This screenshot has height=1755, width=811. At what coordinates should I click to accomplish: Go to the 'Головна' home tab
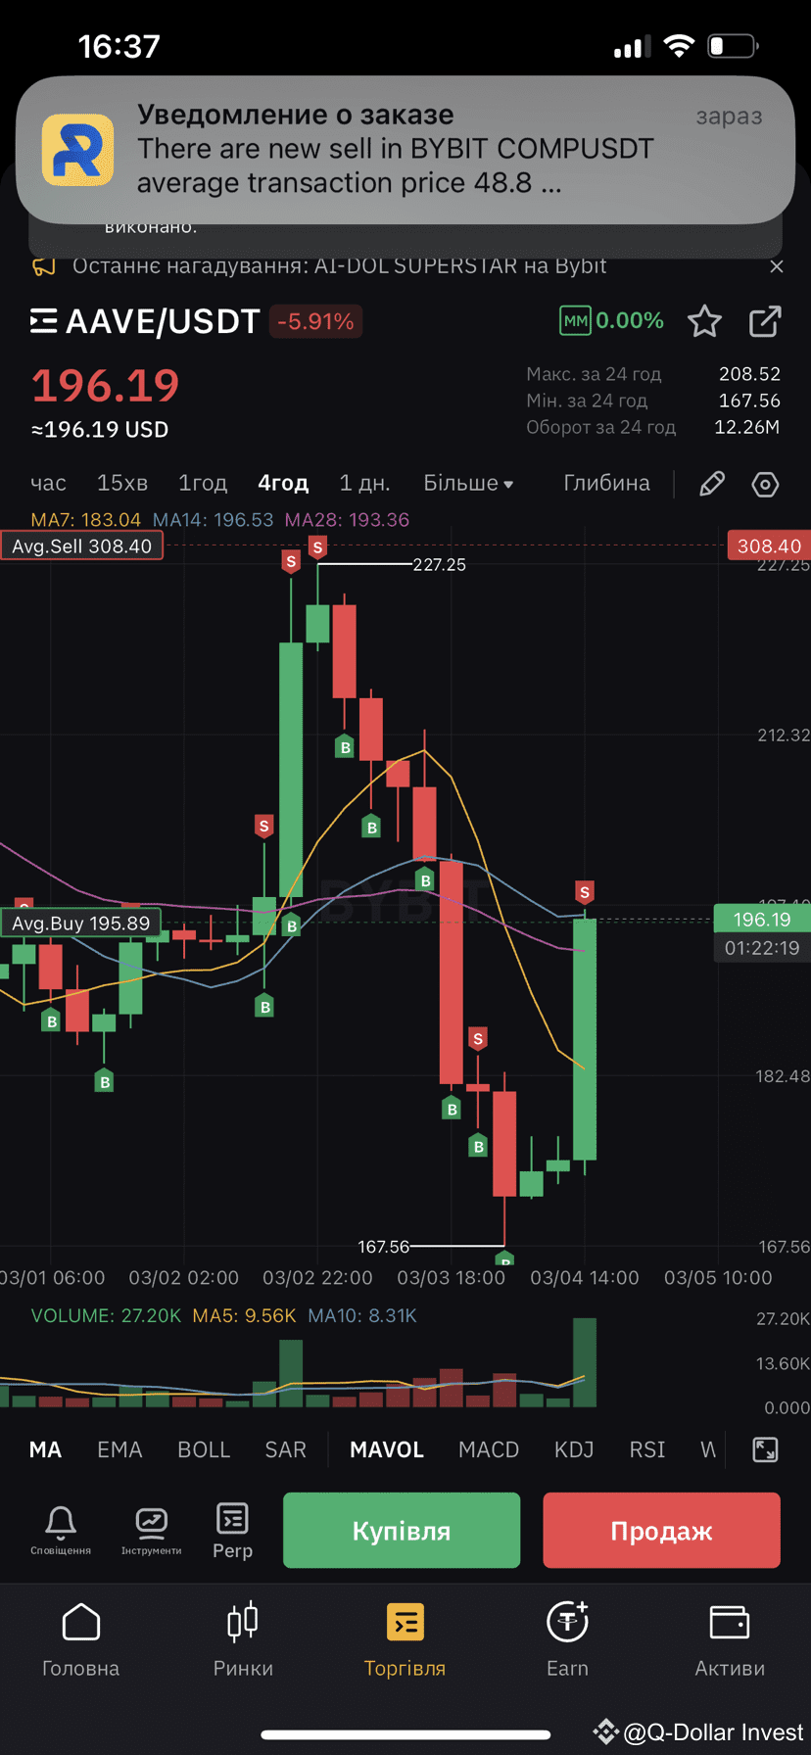point(80,1641)
